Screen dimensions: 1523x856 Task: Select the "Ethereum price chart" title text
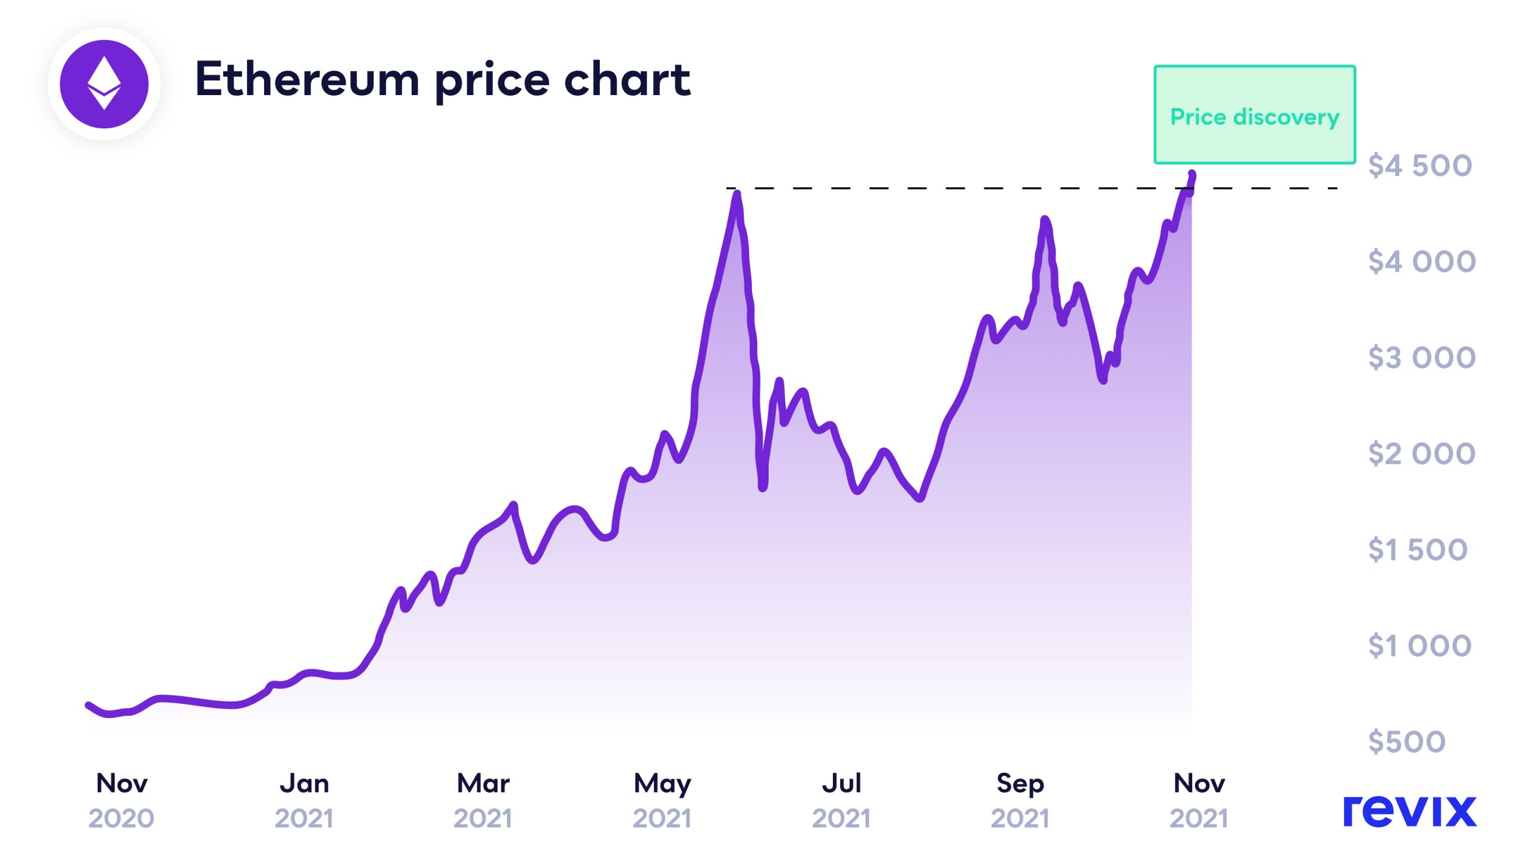(443, 79)
